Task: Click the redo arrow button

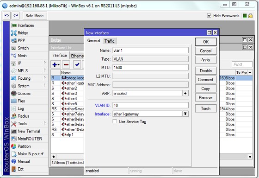Action: tap(16, 16)
